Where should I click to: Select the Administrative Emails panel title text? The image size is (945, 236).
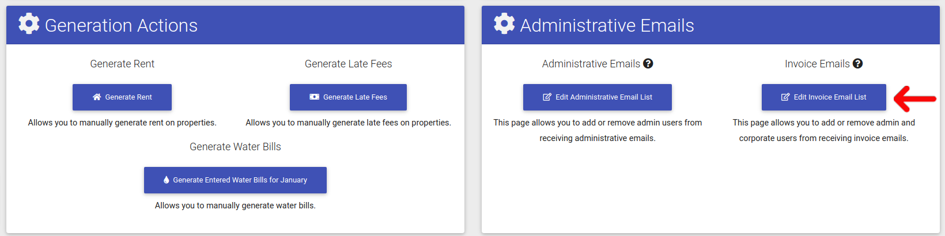[x=607, y=25]
